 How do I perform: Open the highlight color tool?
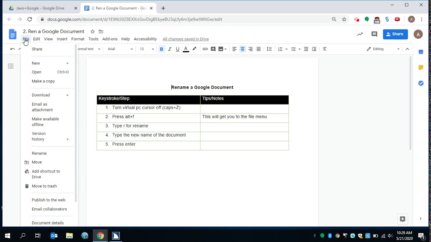click(194, 49)
